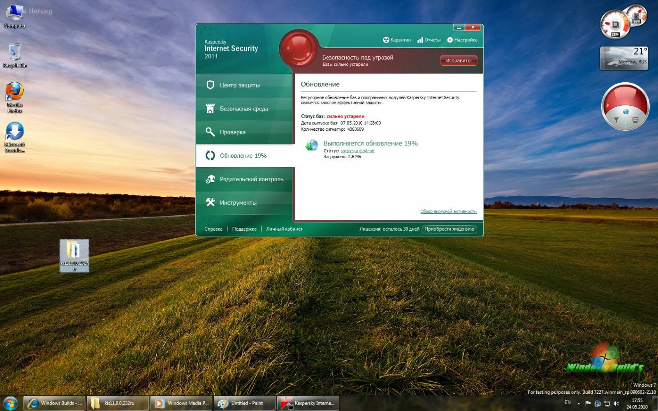
Task: Open the Инструменты tab
Action: click(x=245, y=203)
